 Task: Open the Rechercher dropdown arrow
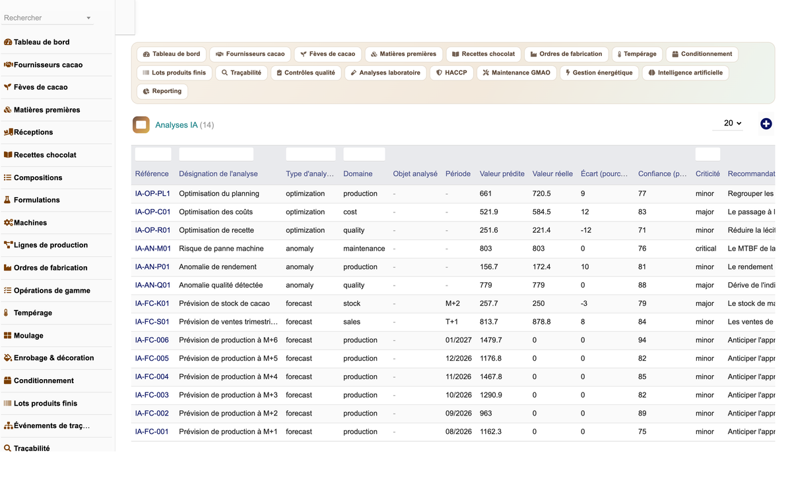88,18
